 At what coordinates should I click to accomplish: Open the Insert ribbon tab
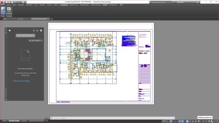tap(14, 5)
